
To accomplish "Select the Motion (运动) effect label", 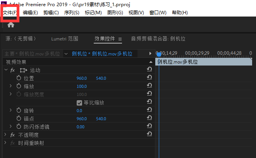I will (x=35, y=70).
